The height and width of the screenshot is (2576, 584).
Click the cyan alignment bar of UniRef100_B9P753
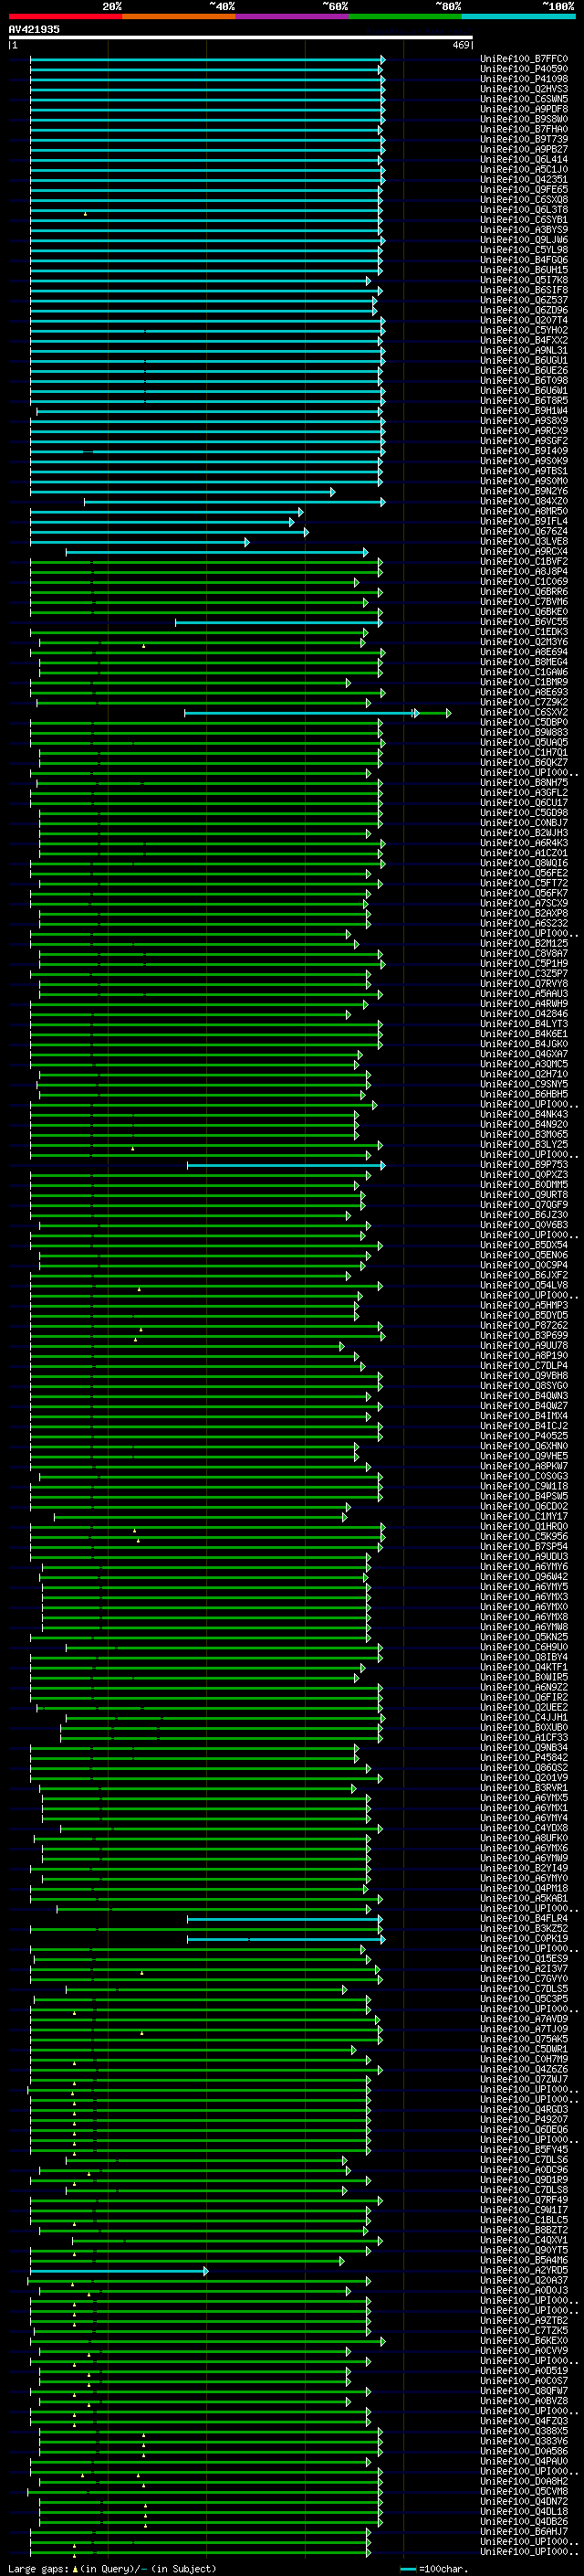point(286,1165)
